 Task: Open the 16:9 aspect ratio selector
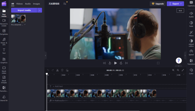point(180,11)
